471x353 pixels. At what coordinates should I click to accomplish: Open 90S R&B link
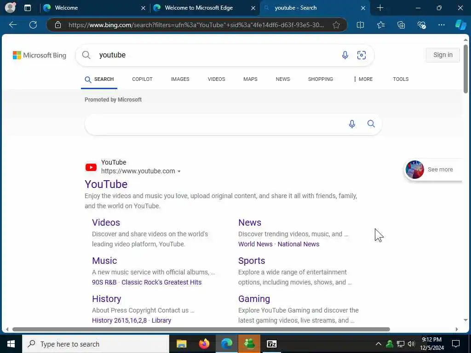(104, 282)
